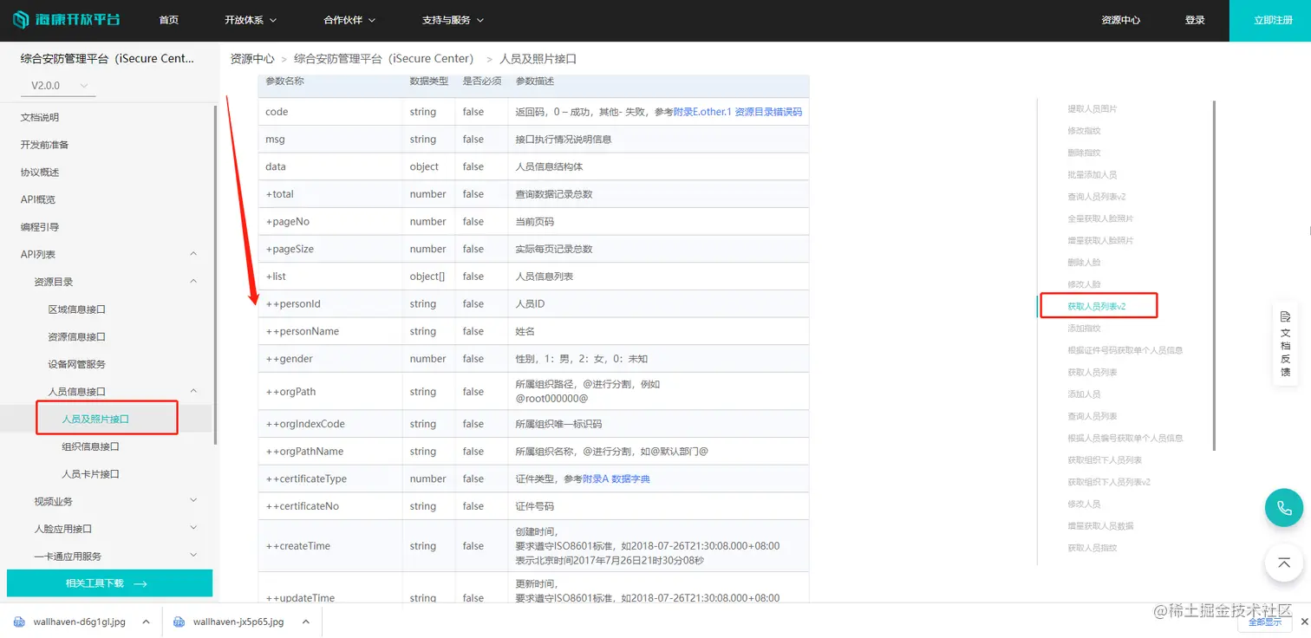Jump to 添加指纹 in right outline

point(1084,329)
